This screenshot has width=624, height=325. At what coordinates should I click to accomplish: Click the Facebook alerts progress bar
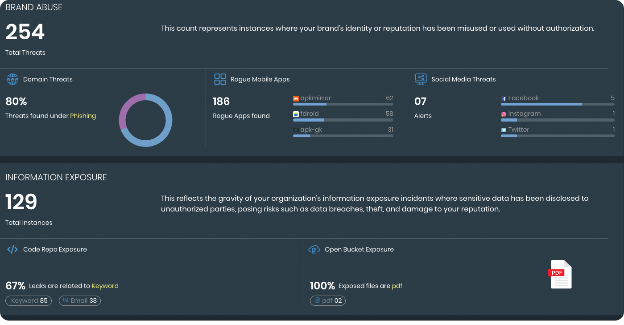point(557,104)
